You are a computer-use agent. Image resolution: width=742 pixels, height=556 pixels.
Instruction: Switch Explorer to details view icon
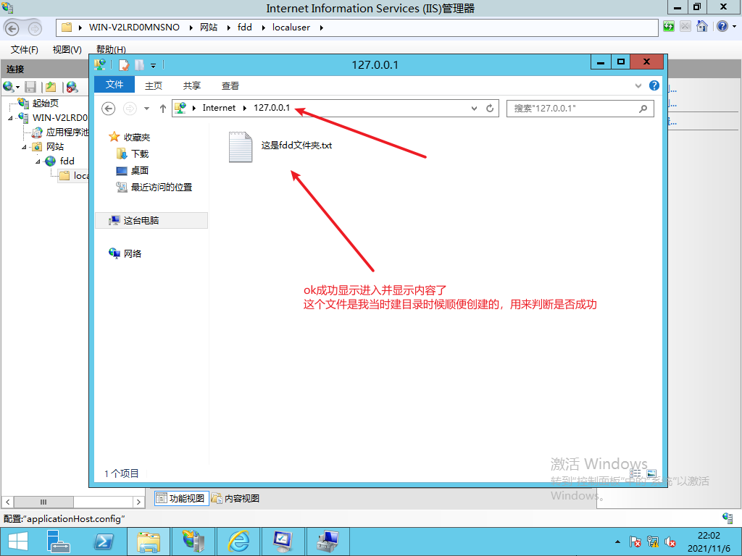coord(635,473)
